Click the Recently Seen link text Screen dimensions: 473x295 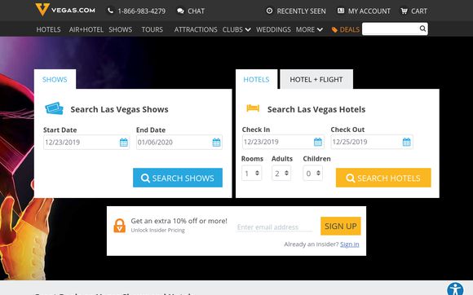click(302, 11)
